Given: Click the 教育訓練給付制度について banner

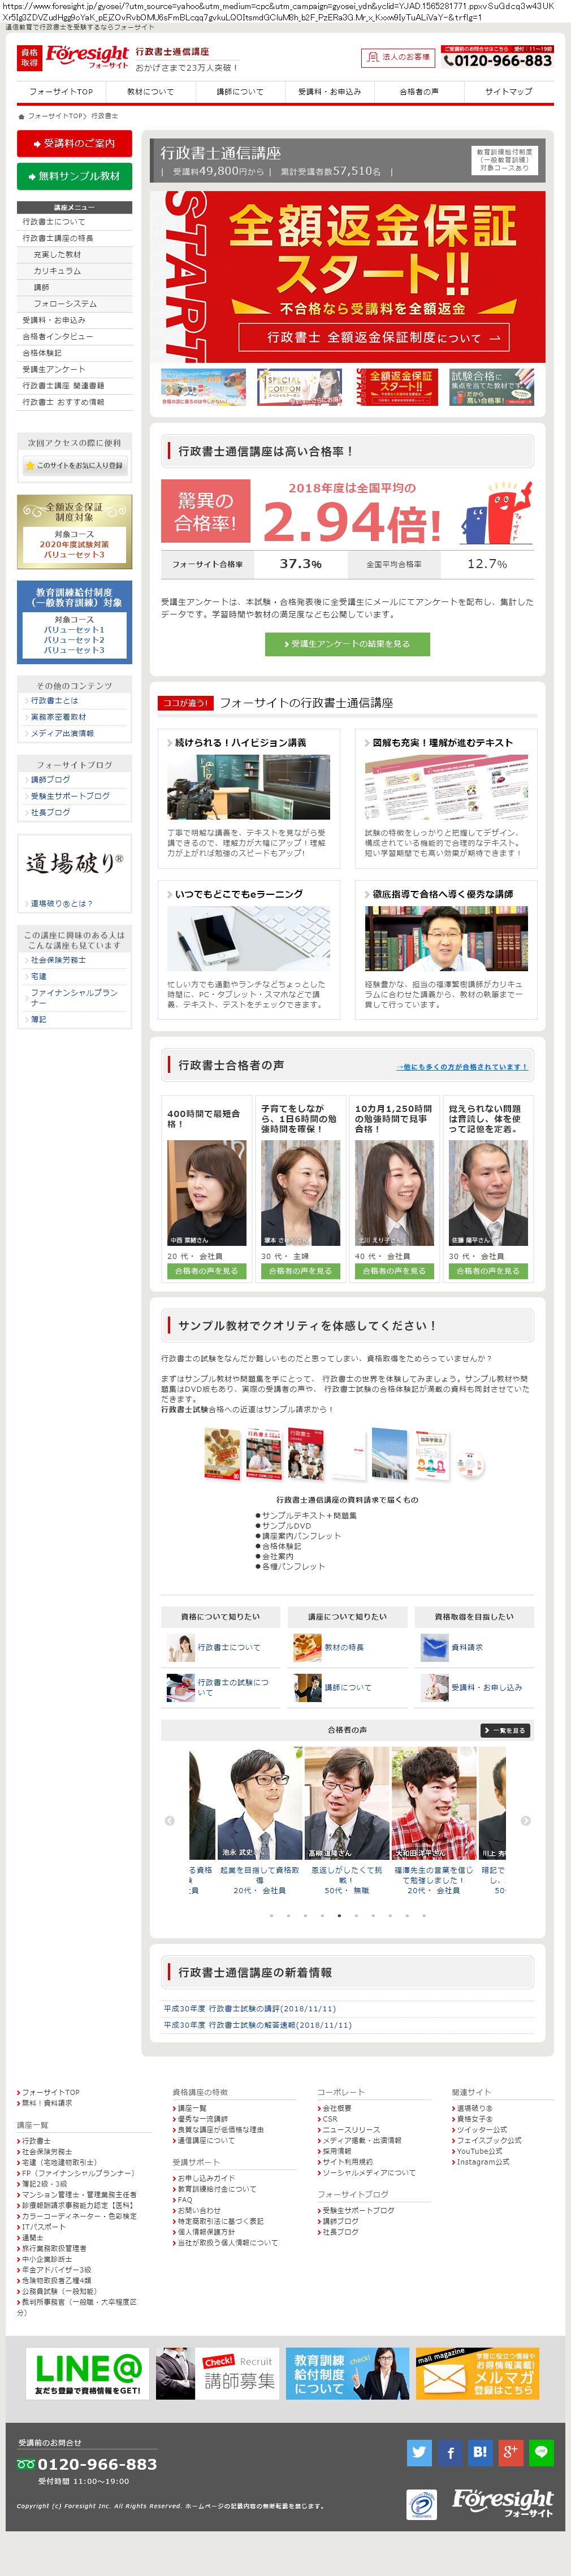Looking at the screenshot, I should (x=347, y=2373).
